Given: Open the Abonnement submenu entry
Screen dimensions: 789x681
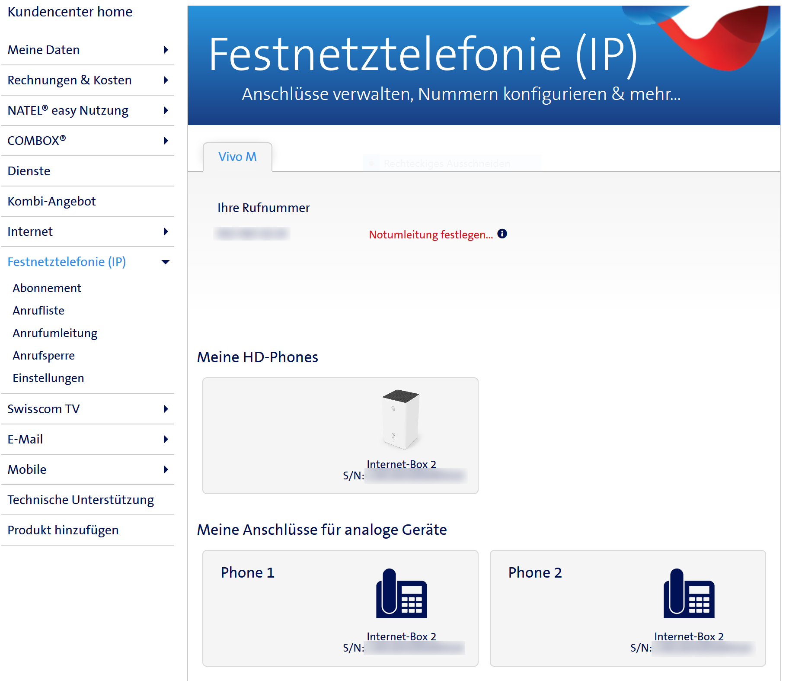Looking at the screenshot, I should click(47, 288).
